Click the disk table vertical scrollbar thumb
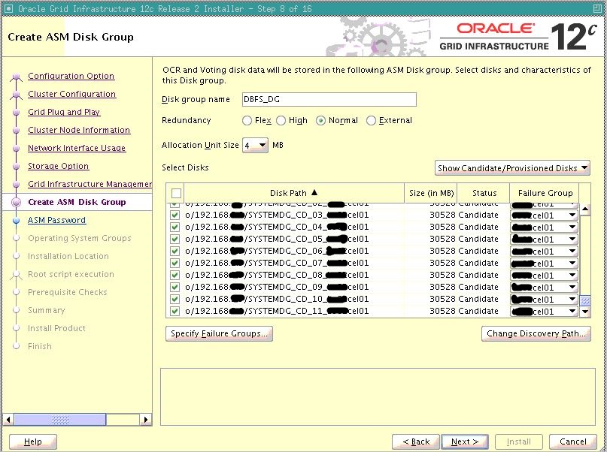The image size is (607, 452). click(x=585, y=300)
